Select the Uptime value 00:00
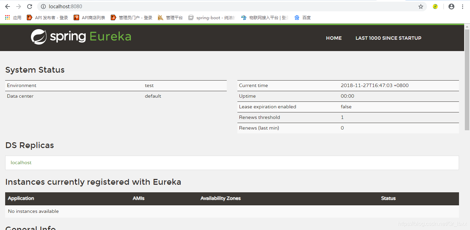This screenshot has width=470, height=230. pyautogui.click(x=348, y=96)
